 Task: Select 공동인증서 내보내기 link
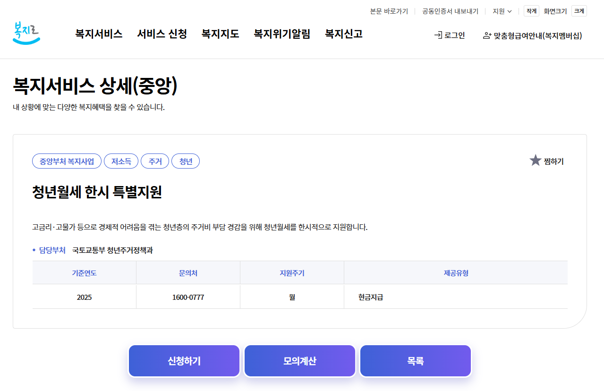[449, 11]
